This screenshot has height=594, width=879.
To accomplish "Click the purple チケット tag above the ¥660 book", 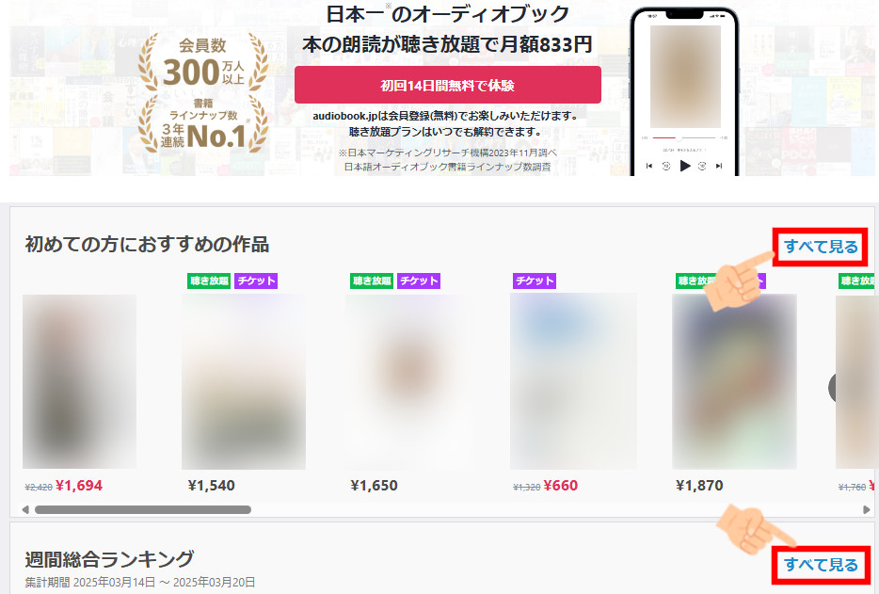I will 535,281.
